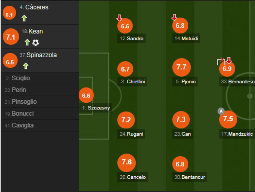
Task: Click the green sub-on arrow beside Kean
Action: pyautogui.click(x=27, y=42)
